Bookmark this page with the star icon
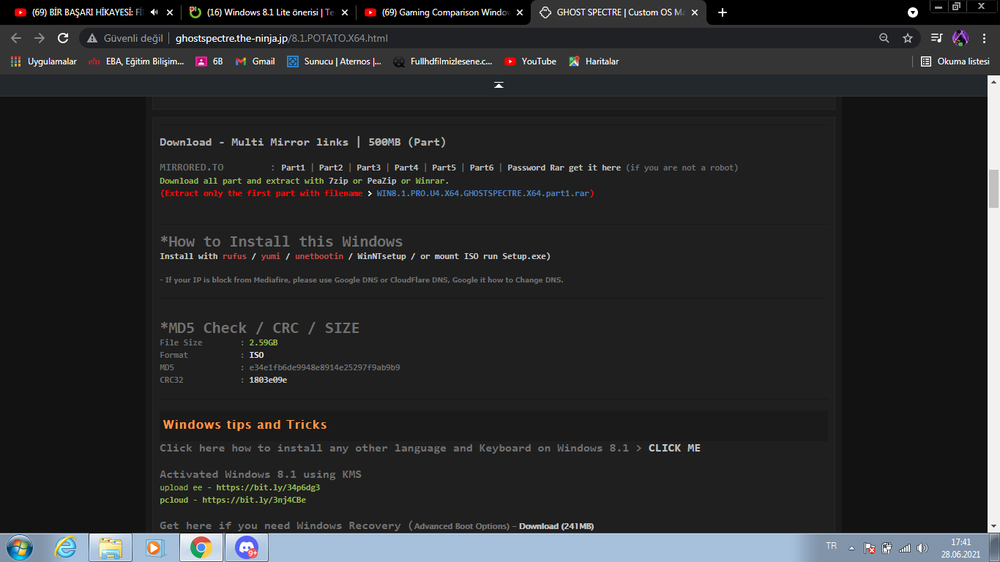Screen dimensions: 1000x562 pyautogui.click(x=908, y=38)
